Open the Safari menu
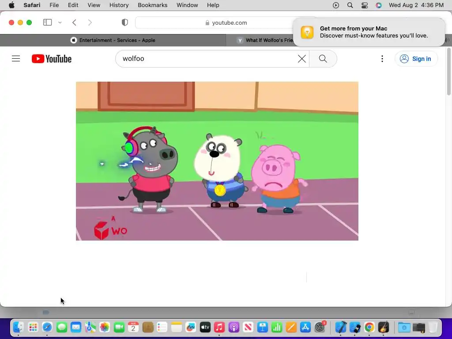This screenshot has width=452, height=339. tap(32, 5)
